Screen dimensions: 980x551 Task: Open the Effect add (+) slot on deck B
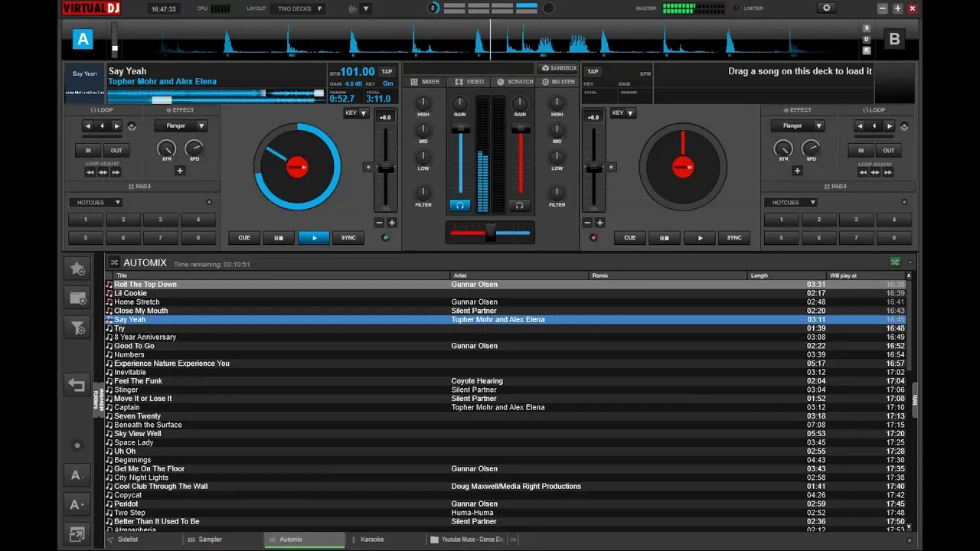(x=797, y=171)
